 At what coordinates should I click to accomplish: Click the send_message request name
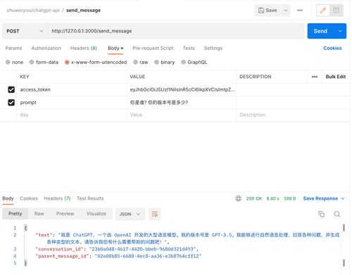pos(83,11)
